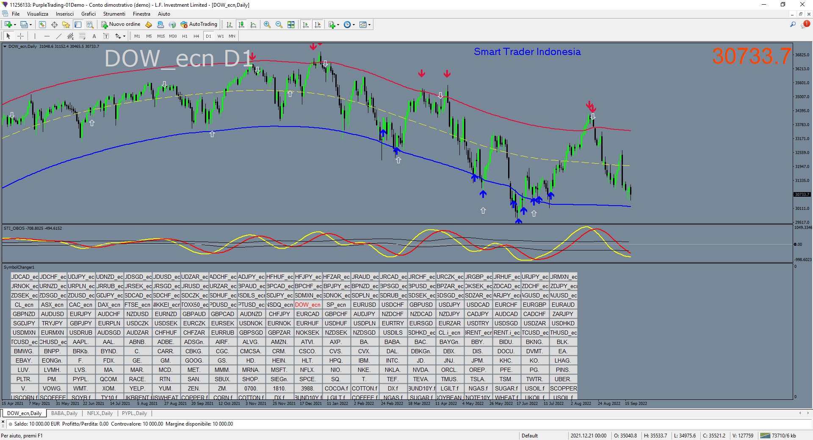Open the Templates icon
The height and width of the screenshot is (440, 813).
point(363,25)
